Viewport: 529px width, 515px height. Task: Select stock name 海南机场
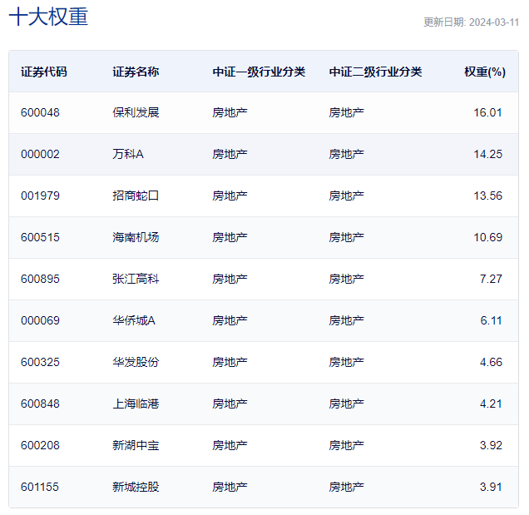(x=136, y=238)
